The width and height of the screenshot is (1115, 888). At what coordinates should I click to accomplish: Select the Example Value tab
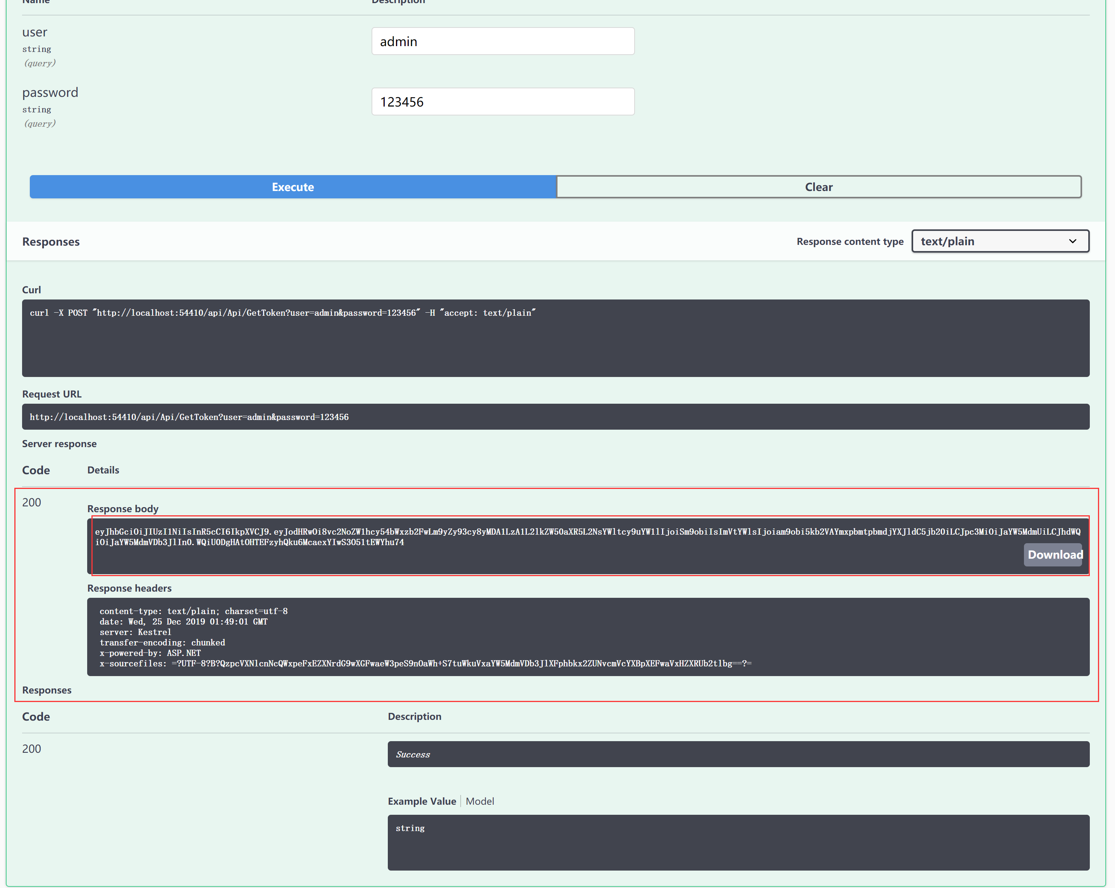coord(422,801)
